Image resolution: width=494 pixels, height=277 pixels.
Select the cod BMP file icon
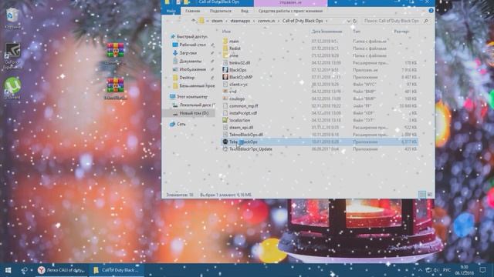point(225,92)
